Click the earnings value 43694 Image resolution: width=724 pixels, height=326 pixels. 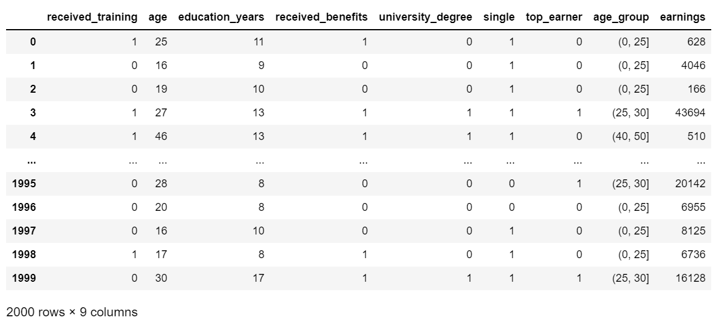tap(690, 113)
